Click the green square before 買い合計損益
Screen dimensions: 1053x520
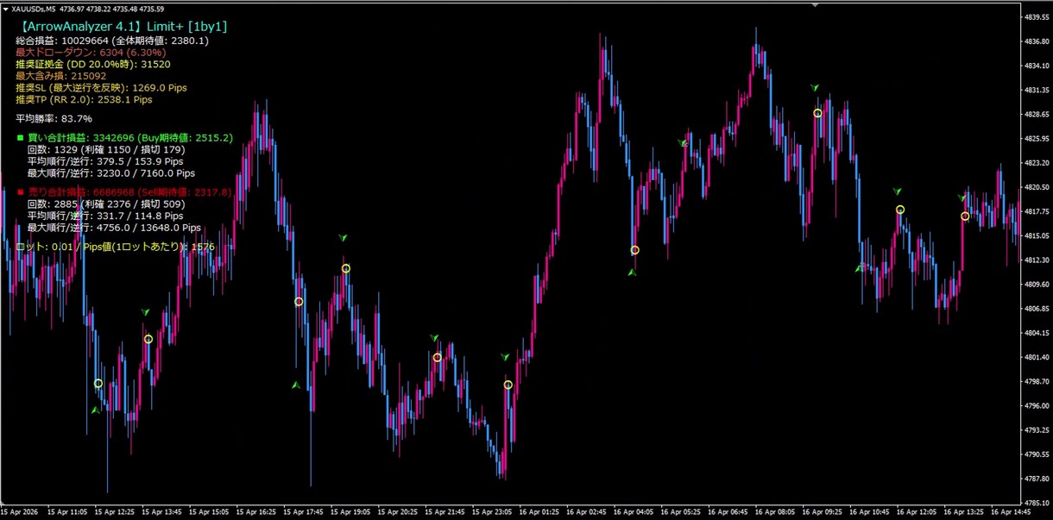point(20,138)
